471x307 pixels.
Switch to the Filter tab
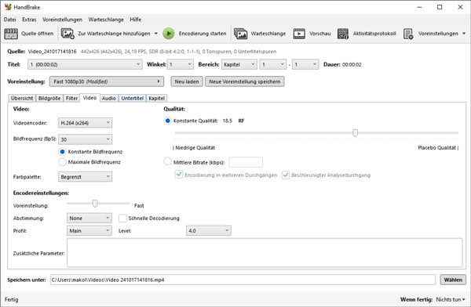click(71, 99)
